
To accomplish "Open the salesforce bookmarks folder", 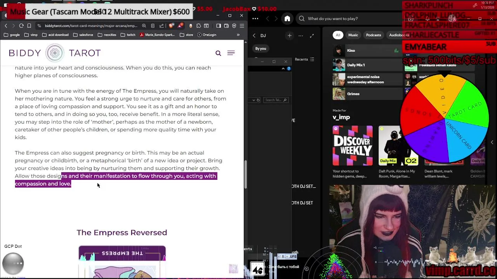I will tap(83, 34).
